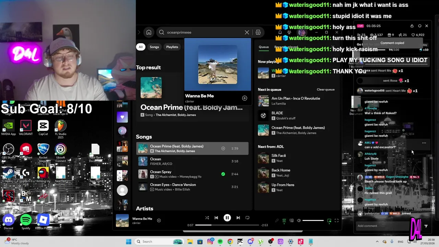Open the likes heart count 6,922
The image size is (439, 247).
click(x=418, y=35)
